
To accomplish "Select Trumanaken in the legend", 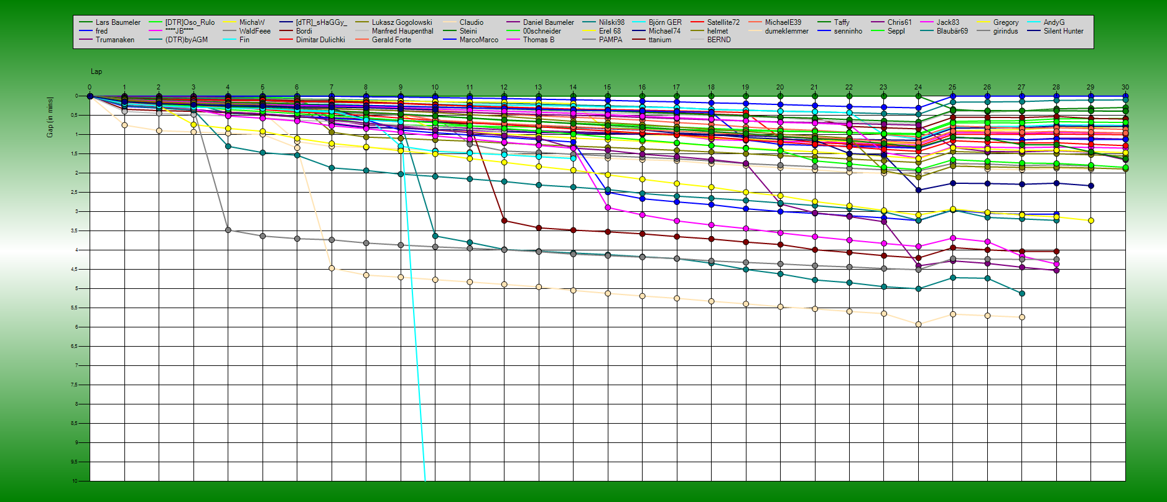I will click(x=115, y=40).
